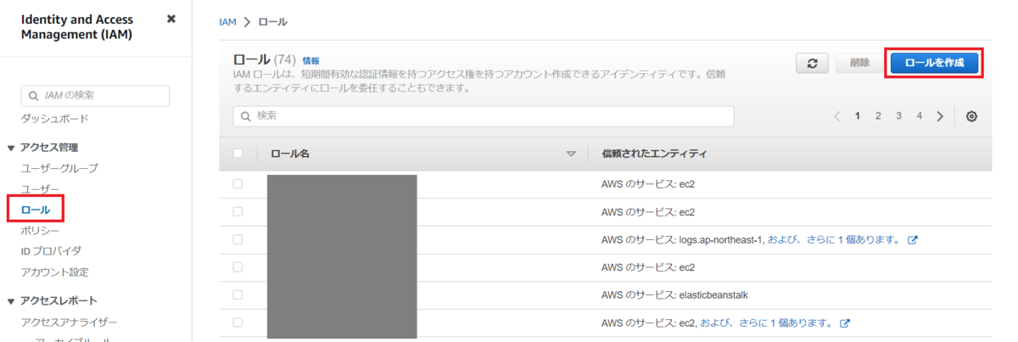The width and height of the screenshot is (1018, 342).
Task: Collapse the アクセスレポート section
Action: coord(11,300)
